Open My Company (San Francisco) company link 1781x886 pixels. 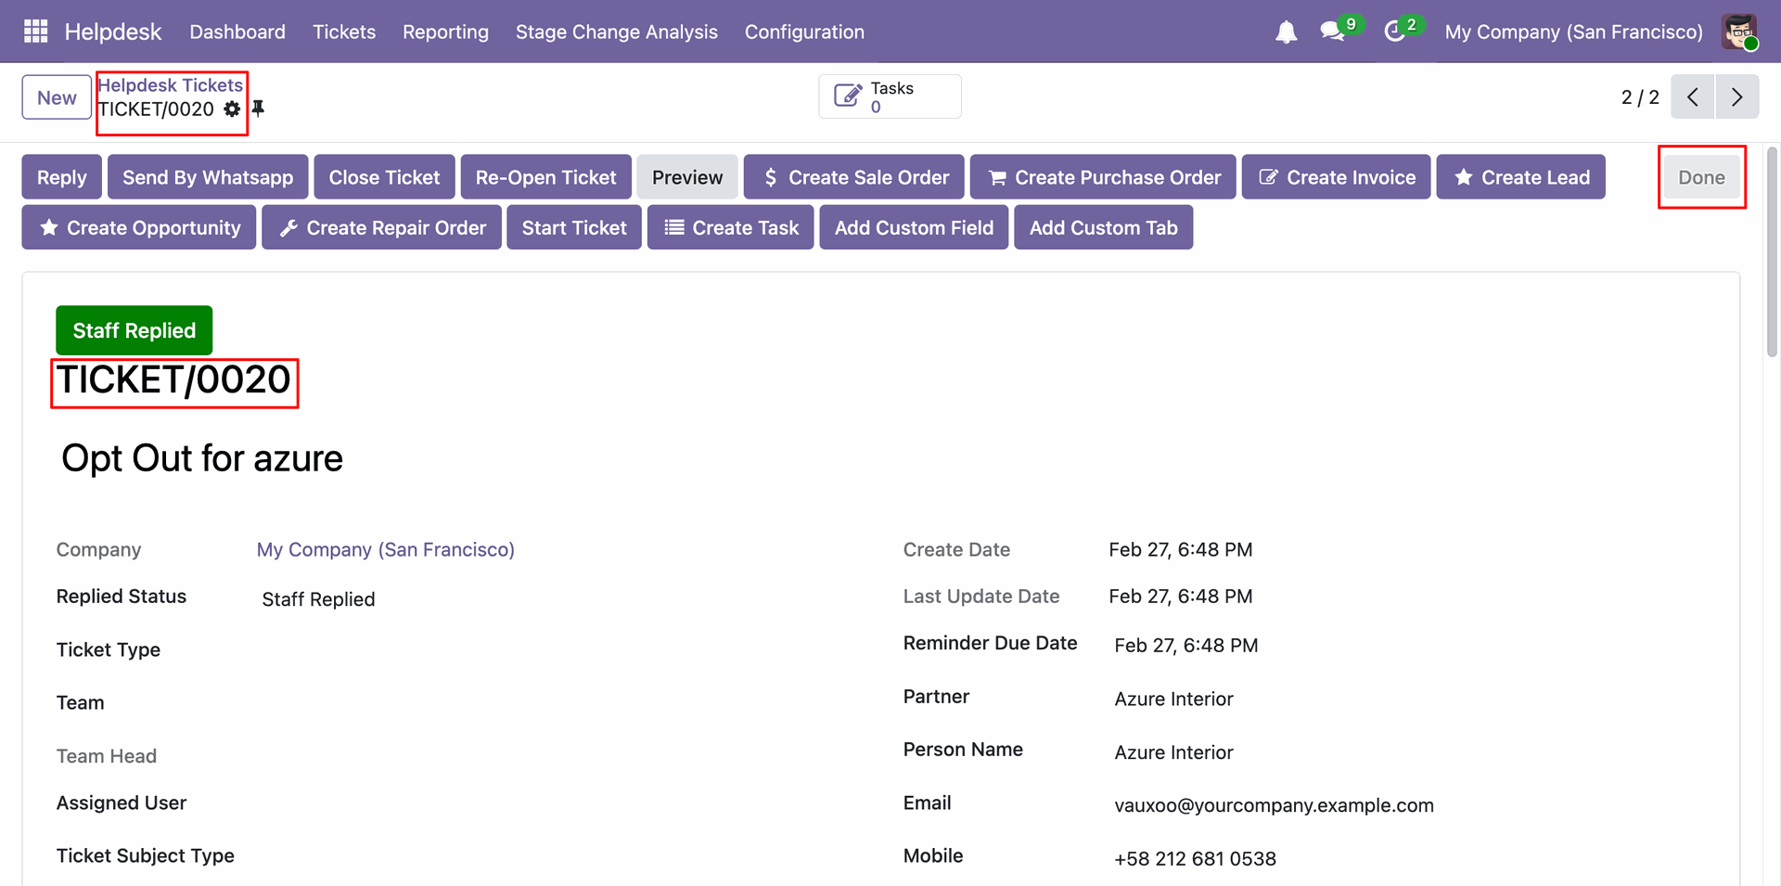[x=385, y=549]
